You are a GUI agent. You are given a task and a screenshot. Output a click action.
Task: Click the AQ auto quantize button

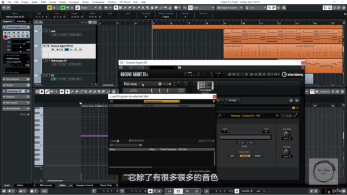click(44, 191)
